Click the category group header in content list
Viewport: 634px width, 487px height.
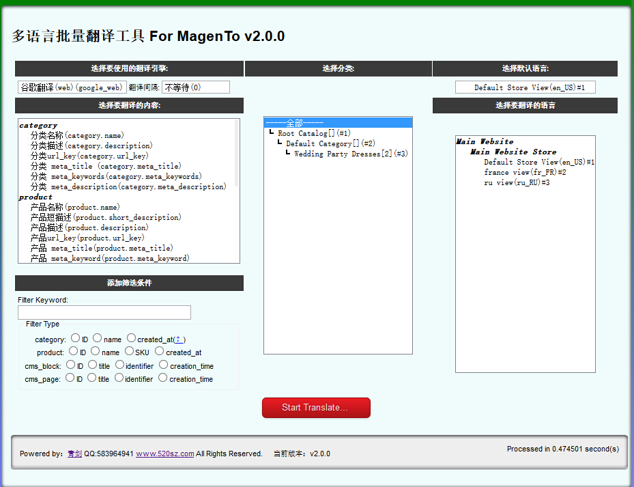(38, 126)
